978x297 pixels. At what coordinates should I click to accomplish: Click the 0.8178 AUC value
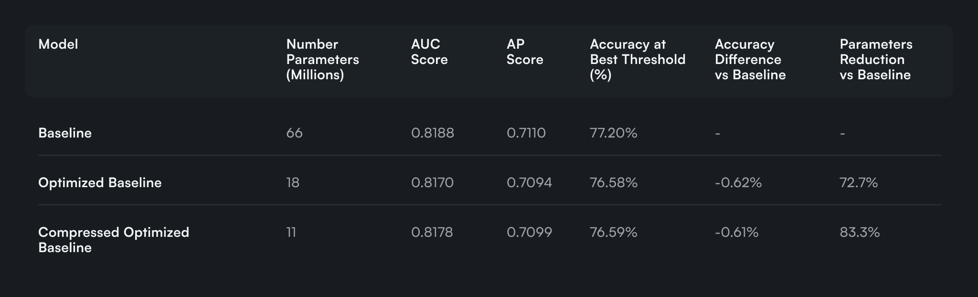click(x=432, y=233)
